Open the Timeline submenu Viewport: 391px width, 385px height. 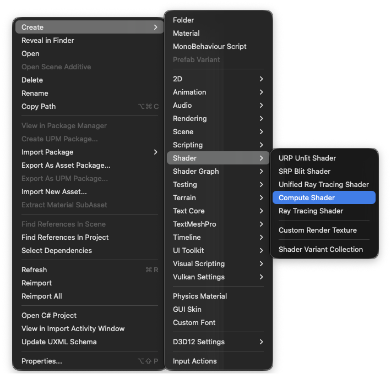pyautogui.click(x=218, y=237)
